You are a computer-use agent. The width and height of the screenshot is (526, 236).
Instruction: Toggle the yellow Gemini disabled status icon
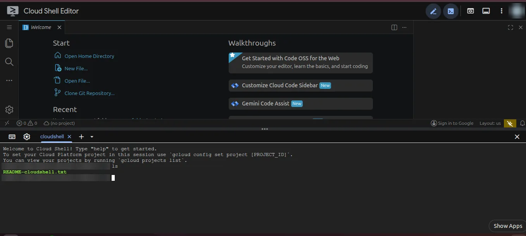pos(510,123)
